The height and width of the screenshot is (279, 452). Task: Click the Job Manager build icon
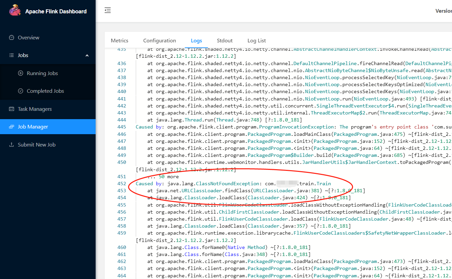(x=12, y=127)
